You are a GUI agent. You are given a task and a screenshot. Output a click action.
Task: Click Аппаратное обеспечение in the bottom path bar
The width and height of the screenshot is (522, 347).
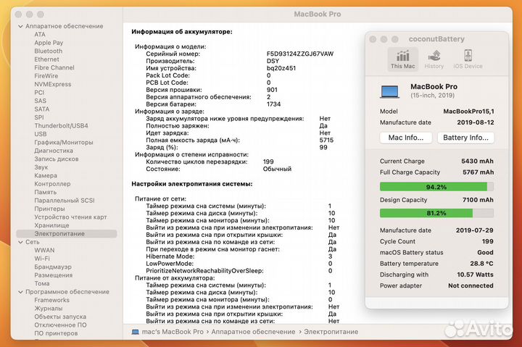coord(252,331)
